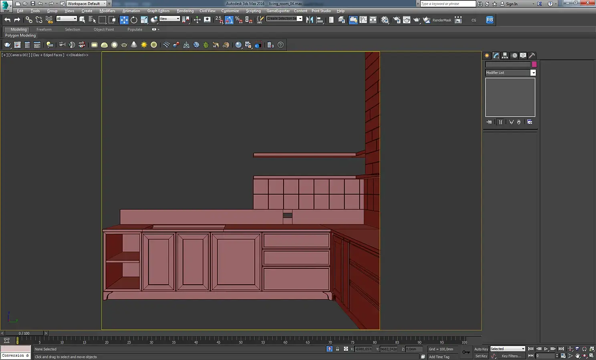Switch to the Freeform ribbon tab

44,29
